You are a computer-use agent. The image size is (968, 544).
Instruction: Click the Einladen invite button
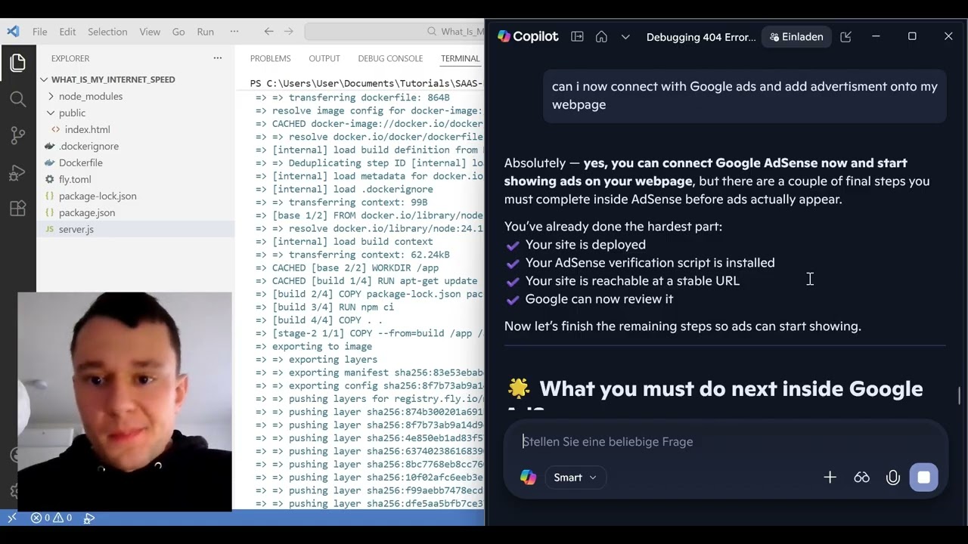(796, 37)
